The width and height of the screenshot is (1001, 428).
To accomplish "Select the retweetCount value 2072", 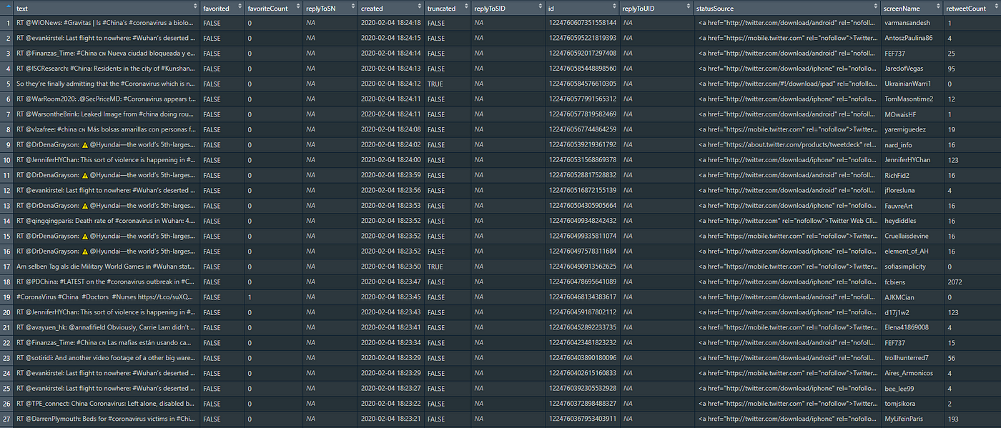I will pos(955,282).
